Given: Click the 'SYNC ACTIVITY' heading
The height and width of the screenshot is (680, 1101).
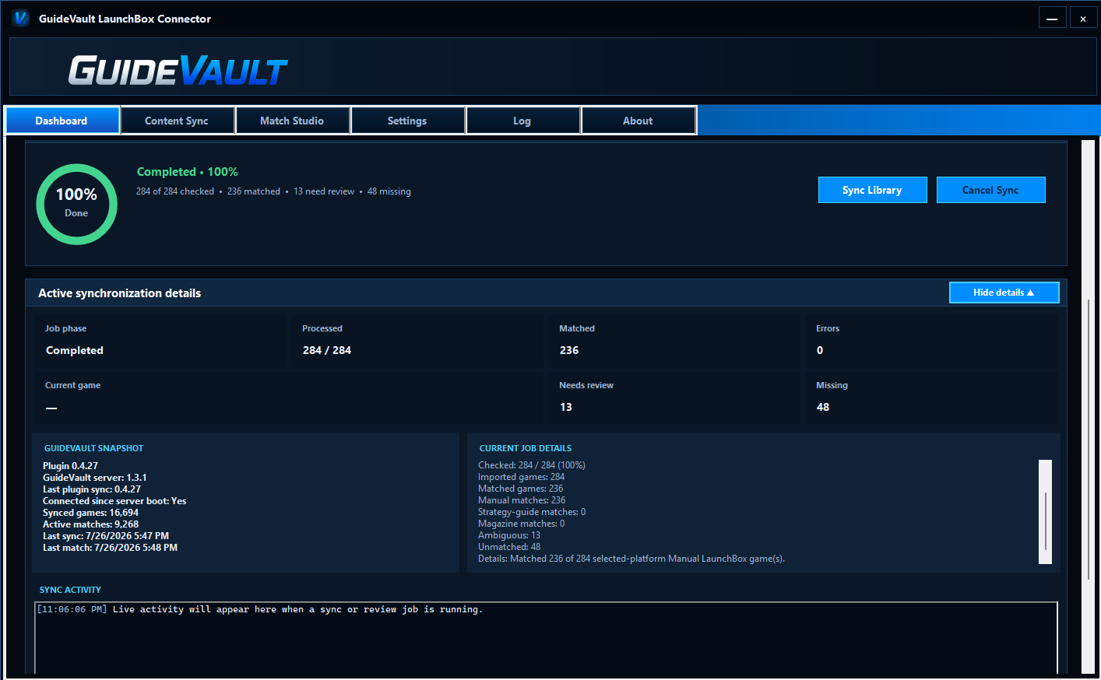Looking at the screenshot, I should pos(70,590).
